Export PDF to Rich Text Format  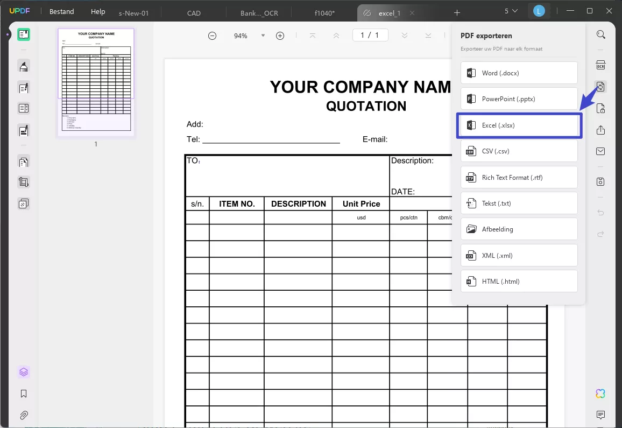[519, 178]
